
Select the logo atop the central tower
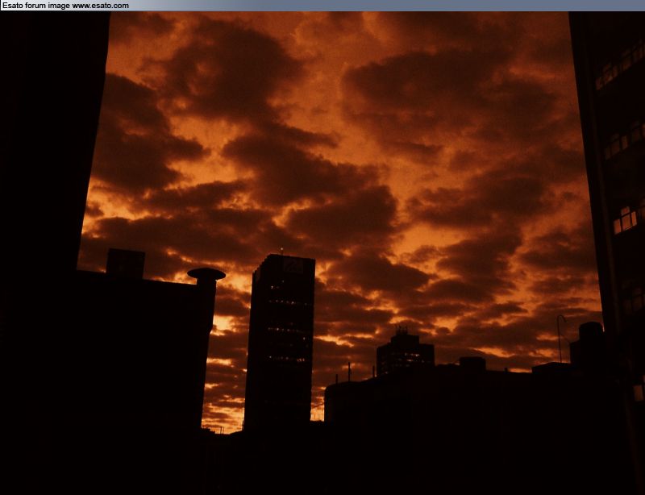pos(293,264)
